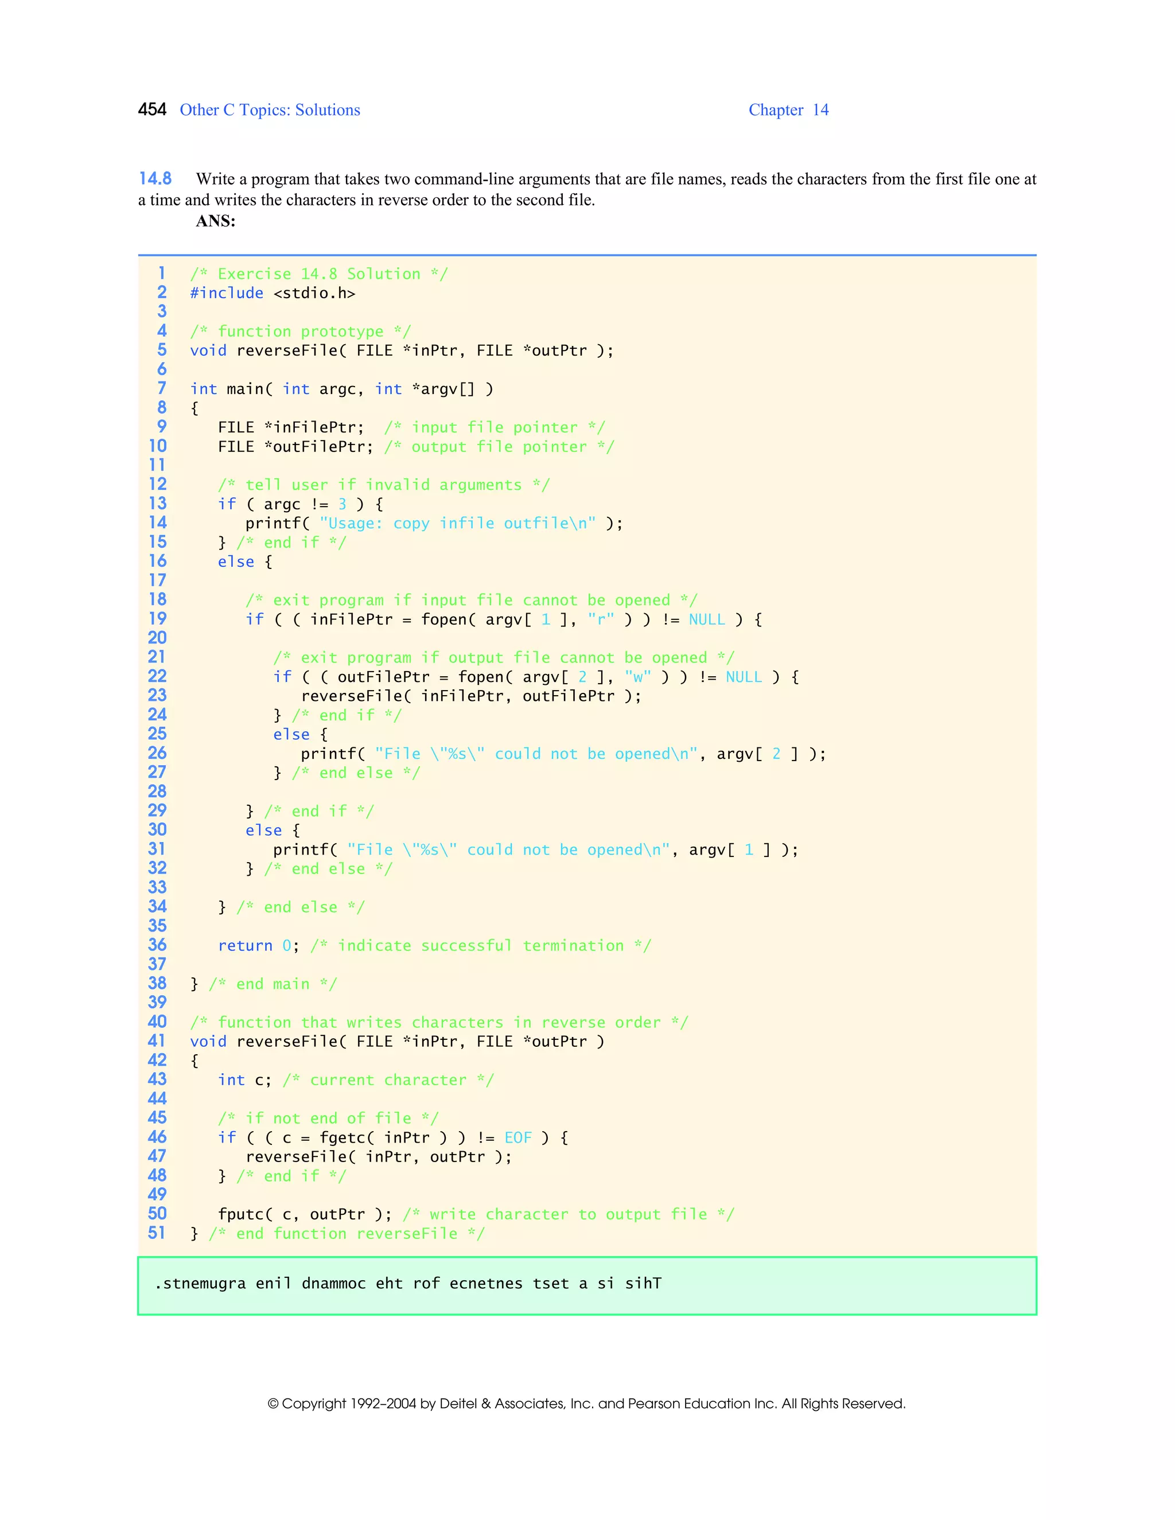Click the 'Chapter 14' header text
Screen dimensions: 1175x1520
point(789,110)
